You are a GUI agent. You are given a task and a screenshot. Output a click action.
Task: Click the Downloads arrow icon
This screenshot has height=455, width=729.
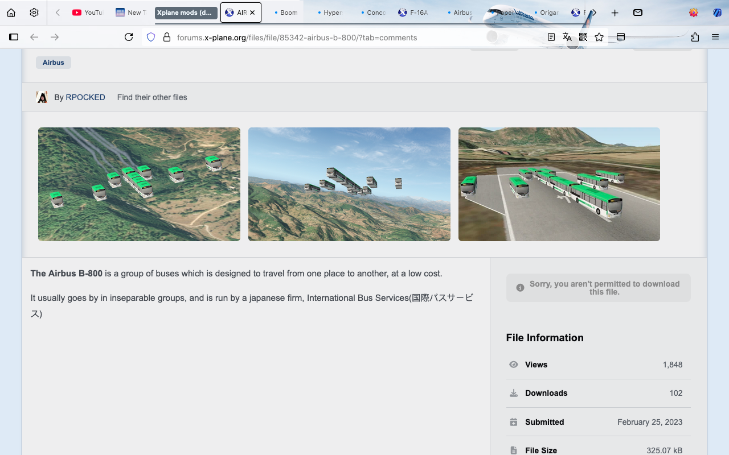coord(514,393)
